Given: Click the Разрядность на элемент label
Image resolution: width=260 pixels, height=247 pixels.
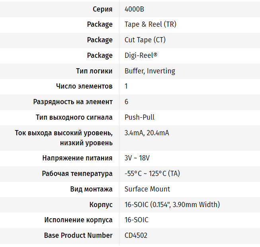Looking at the screenshot, I should (73, 102).
